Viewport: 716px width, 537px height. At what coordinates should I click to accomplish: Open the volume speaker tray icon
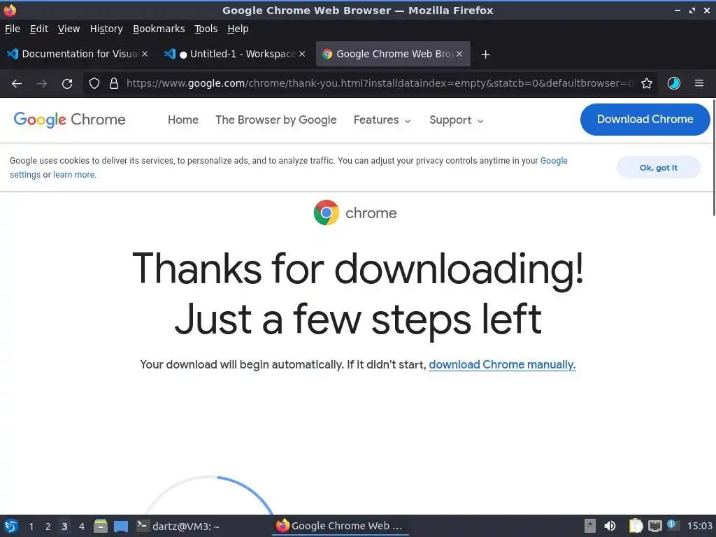(610, 526)
